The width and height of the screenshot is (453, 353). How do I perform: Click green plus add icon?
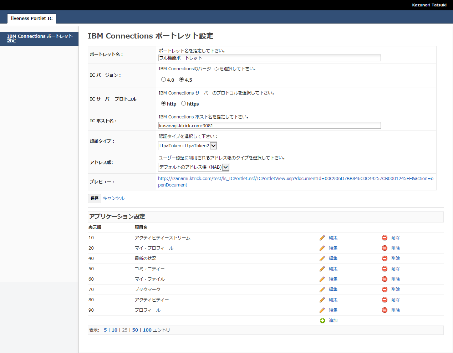pyautogui.click(x=322, y=321)
